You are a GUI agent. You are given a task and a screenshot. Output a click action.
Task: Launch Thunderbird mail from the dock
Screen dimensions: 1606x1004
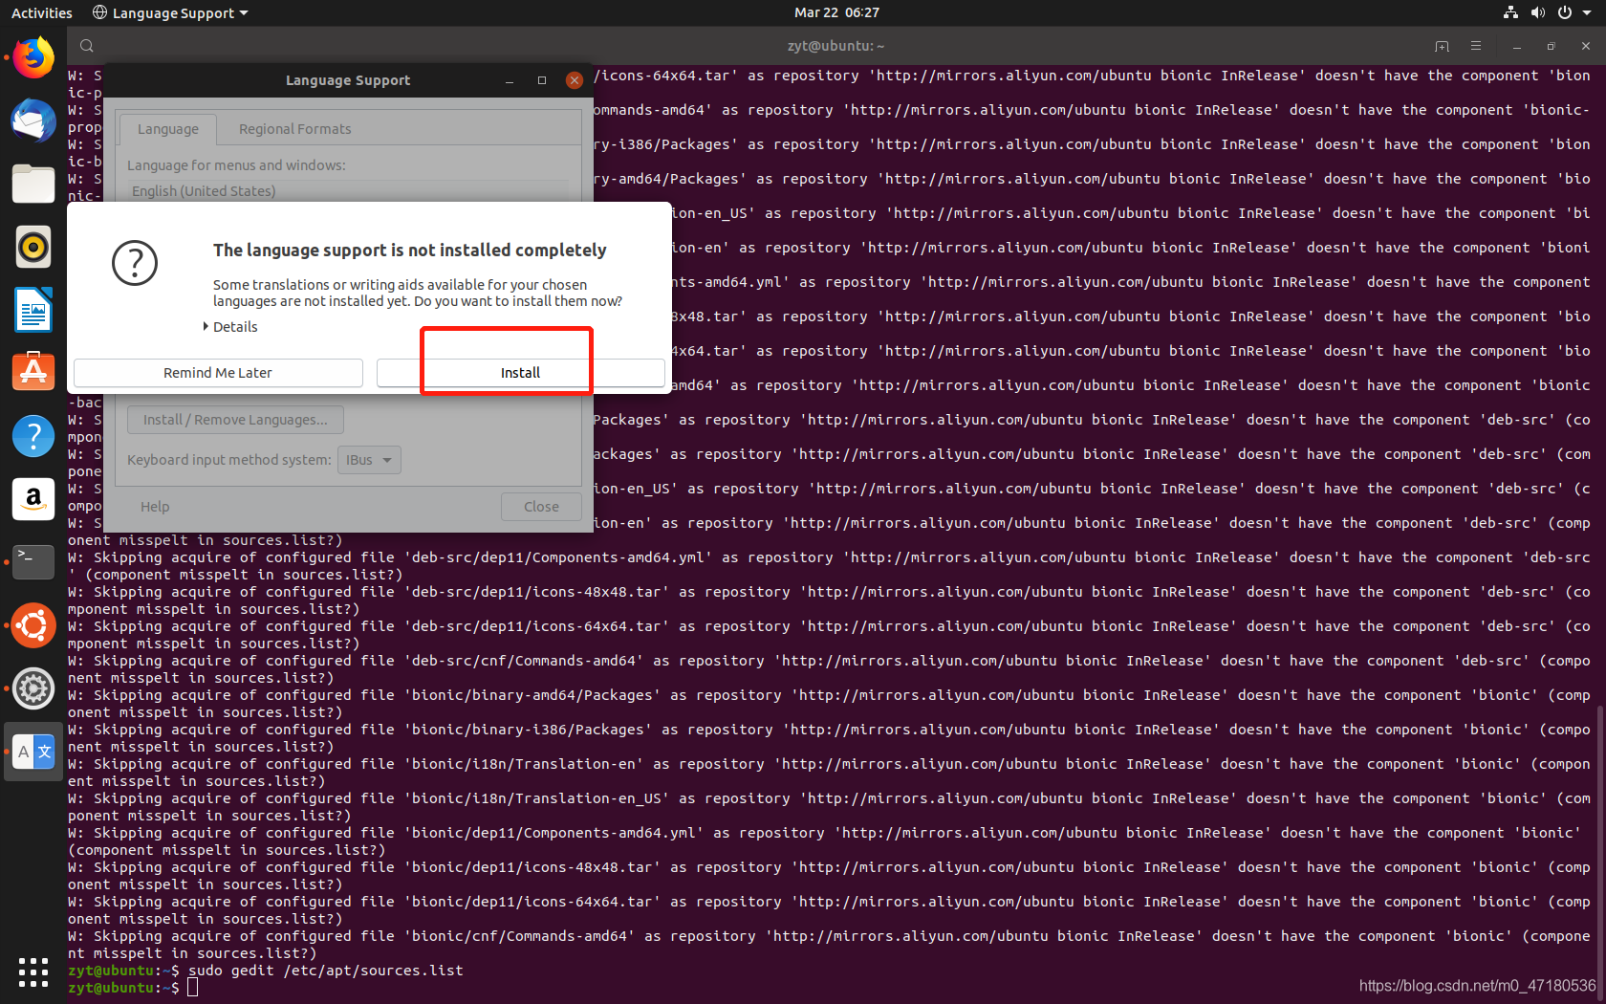point(33,121)
